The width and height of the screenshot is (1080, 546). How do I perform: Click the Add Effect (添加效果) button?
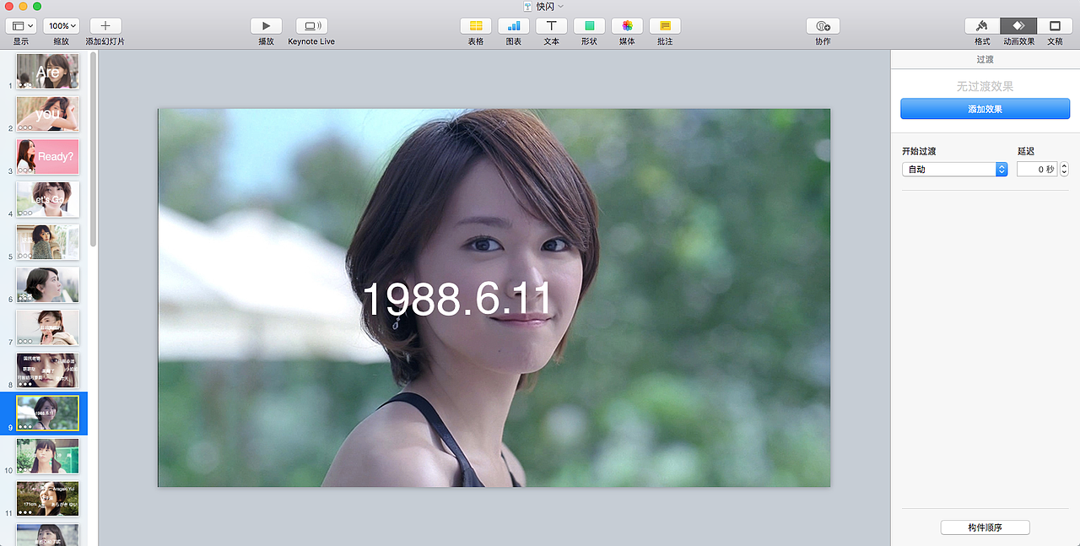click(985, 109)
